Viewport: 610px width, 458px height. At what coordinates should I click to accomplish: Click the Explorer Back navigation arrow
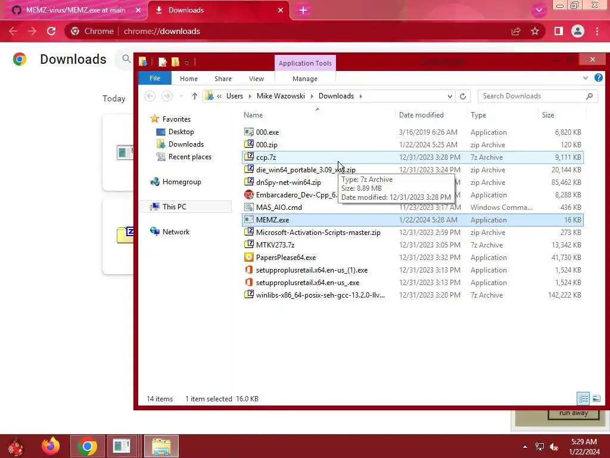[150, 96]
